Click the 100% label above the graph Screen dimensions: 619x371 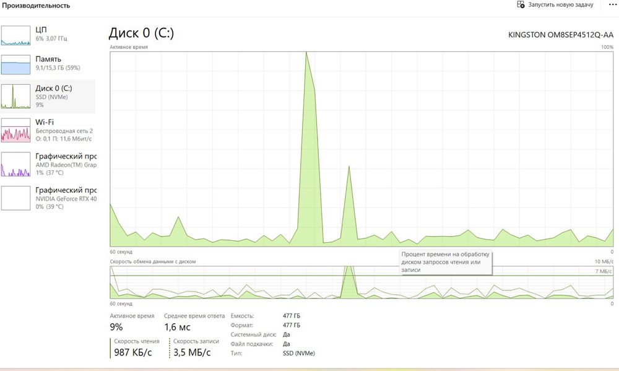(x=607, y=47)
